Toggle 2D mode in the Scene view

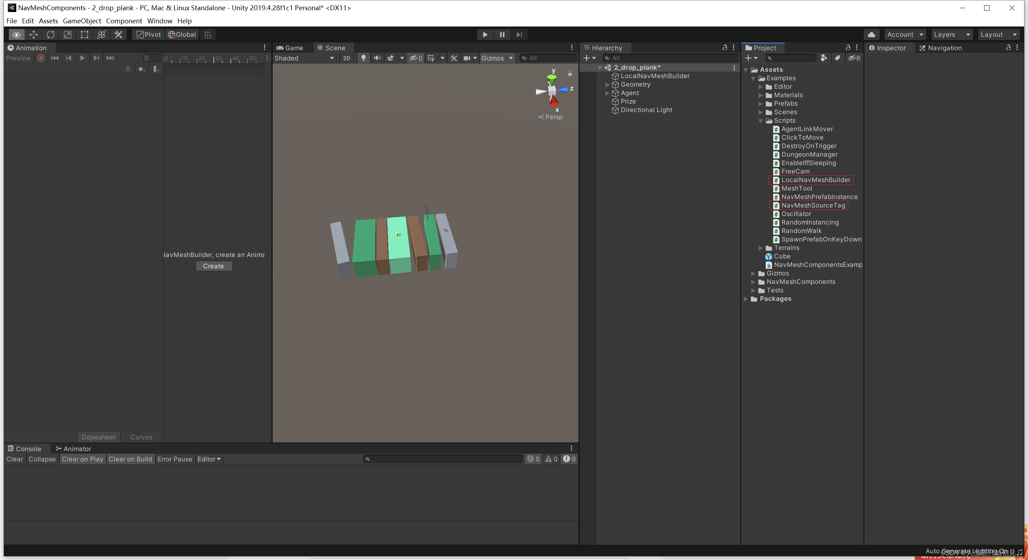coord(346,58)
